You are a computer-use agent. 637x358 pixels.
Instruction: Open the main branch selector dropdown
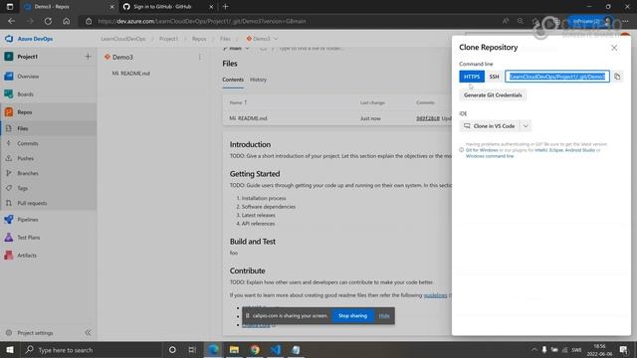pyautogui.click(x=236, y=49)
